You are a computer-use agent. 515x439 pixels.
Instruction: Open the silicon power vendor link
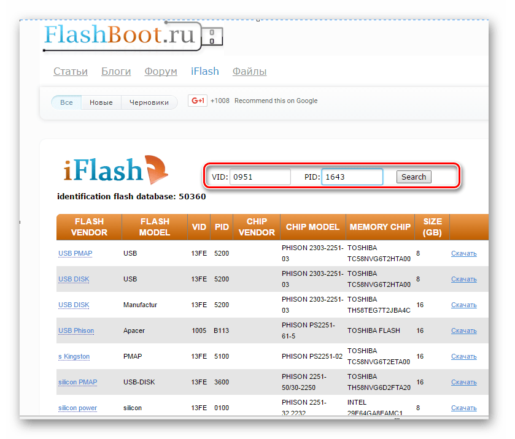click(77, 408)
